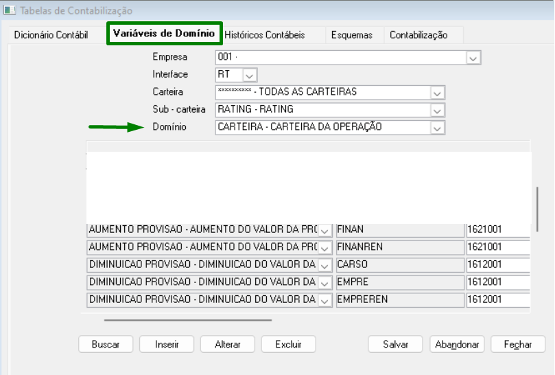555x375 pixels.
Task: Open the Interface RT dropdown
Action: click(249, 75)
